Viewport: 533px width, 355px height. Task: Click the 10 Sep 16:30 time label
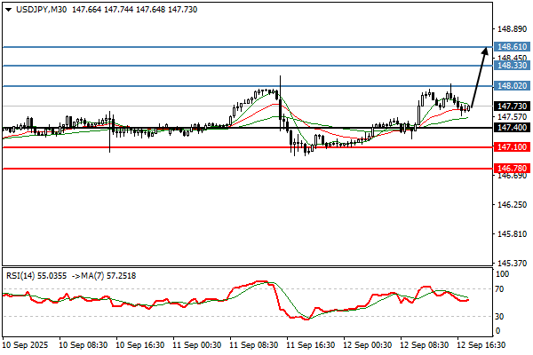140,345
